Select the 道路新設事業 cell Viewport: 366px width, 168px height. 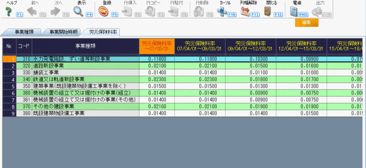(x=85, y=66)
